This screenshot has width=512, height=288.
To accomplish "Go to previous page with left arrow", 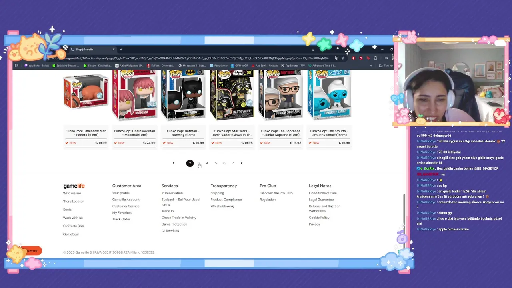I will 174,163.
